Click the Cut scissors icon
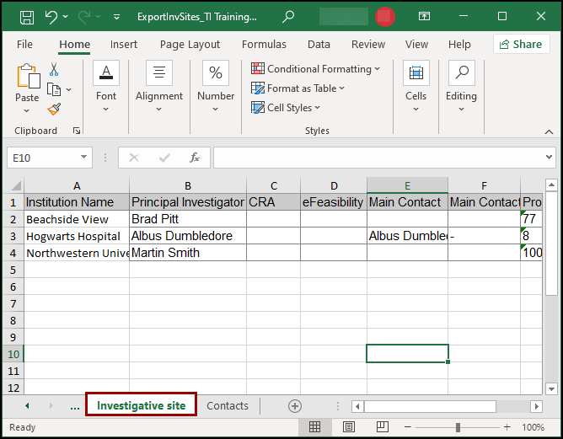 tap(54, 70)
